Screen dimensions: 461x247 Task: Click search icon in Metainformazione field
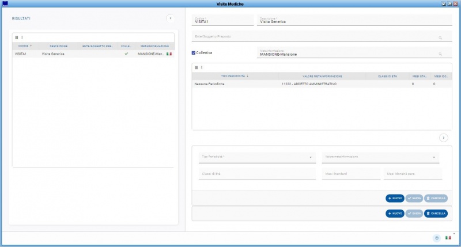pos(440,54)
